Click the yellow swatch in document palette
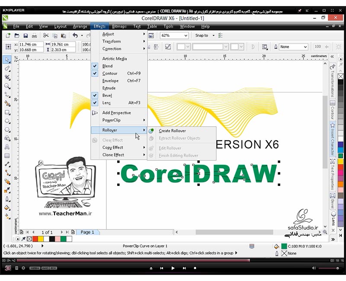 coord(41,239)
